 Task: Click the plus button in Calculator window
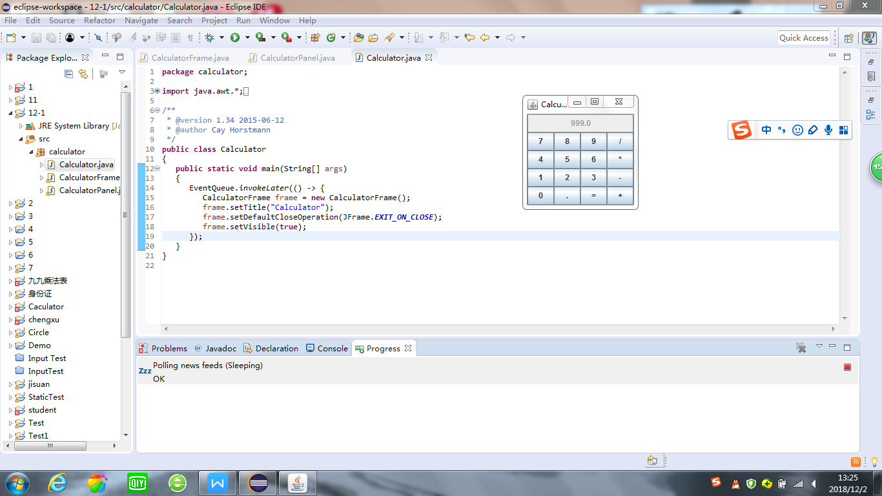point(620,196)
